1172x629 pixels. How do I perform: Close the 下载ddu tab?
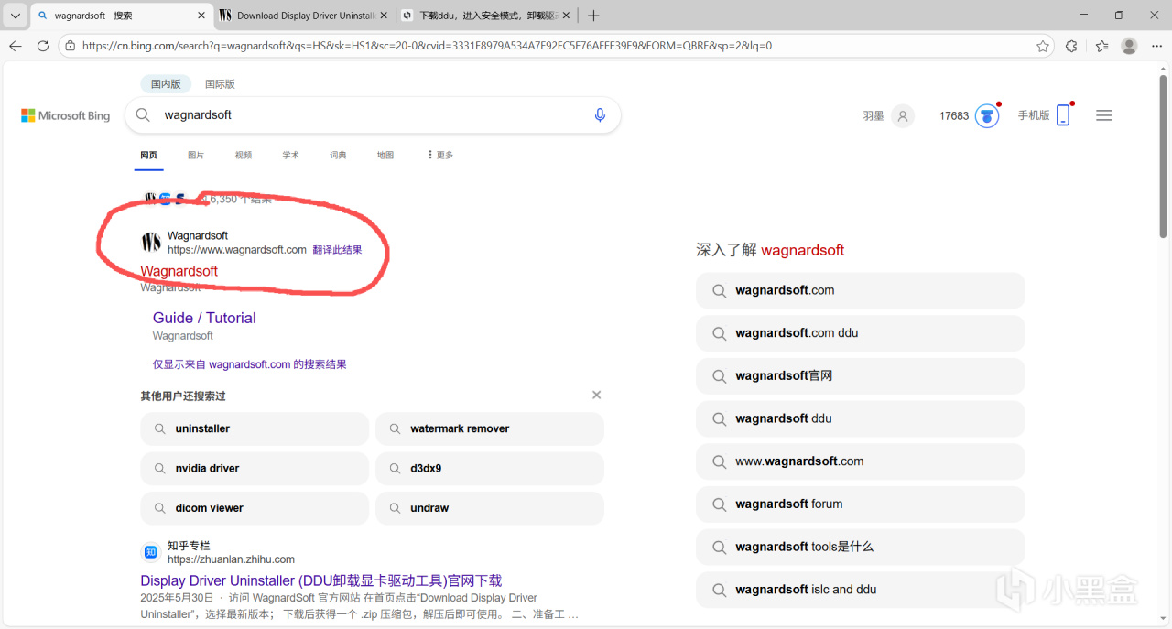(x=566, y=16)
